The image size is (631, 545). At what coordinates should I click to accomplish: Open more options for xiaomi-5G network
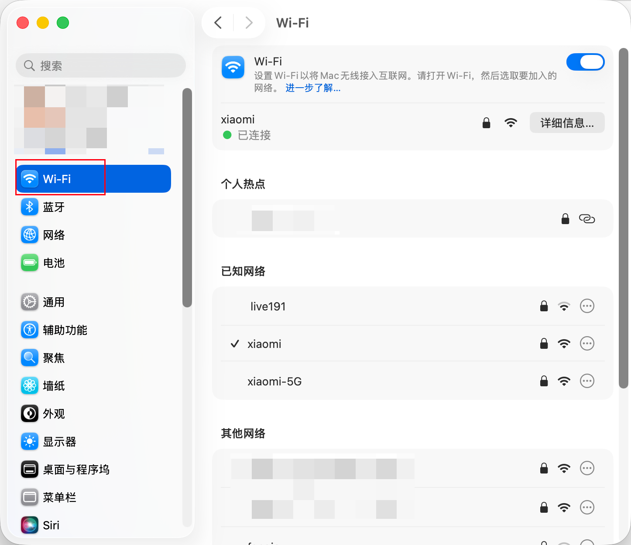coord(587,381)
